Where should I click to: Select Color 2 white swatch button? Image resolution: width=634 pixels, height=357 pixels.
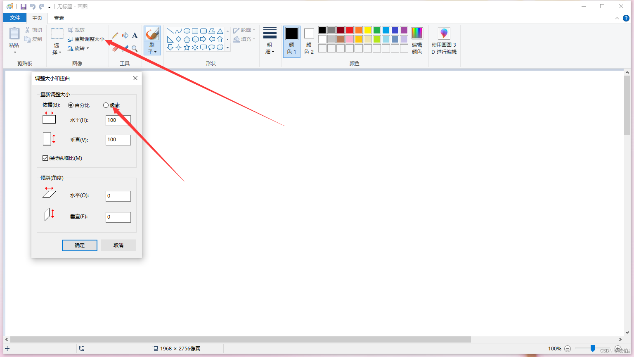309,41
